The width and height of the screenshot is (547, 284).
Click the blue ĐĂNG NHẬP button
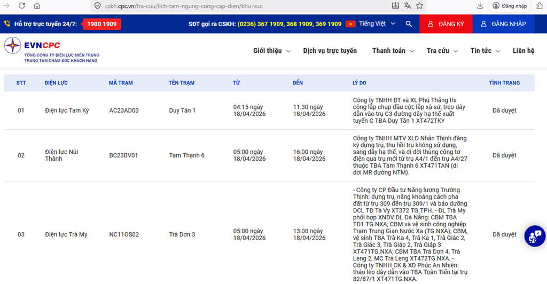pos(503,24)
